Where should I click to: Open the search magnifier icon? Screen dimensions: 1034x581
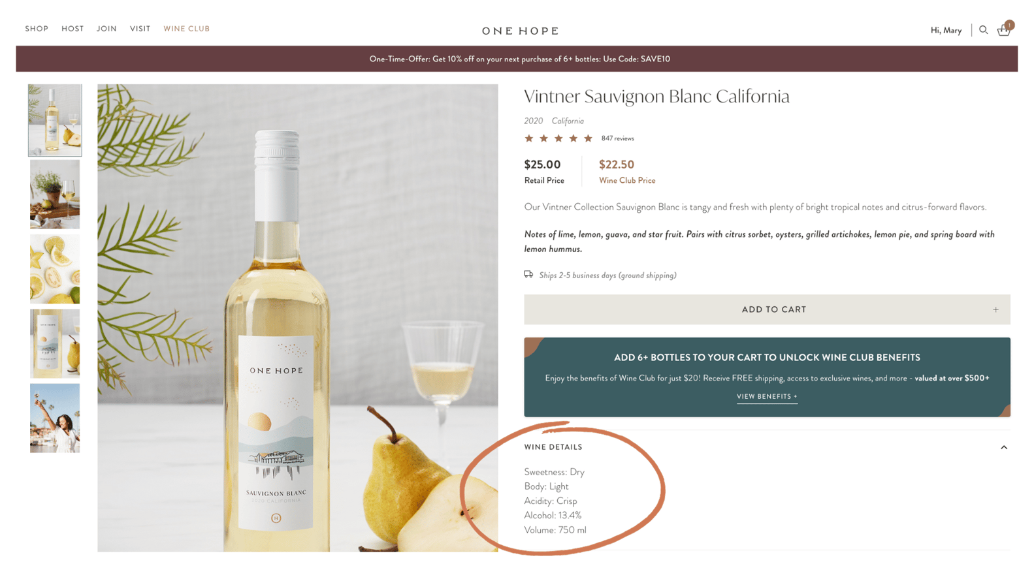tap(983, 30)
